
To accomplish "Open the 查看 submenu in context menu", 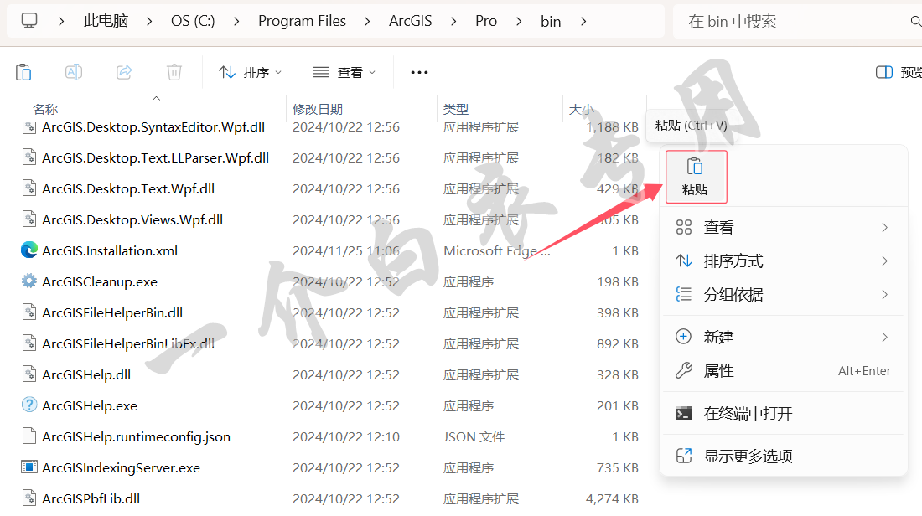I will pos(783,228).
